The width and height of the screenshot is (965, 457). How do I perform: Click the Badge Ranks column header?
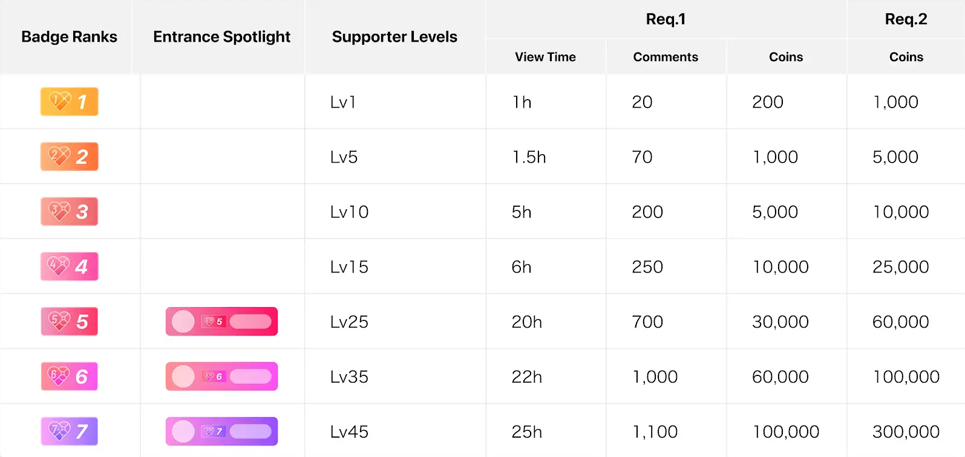pyautogui.click(x=69, y=37)
